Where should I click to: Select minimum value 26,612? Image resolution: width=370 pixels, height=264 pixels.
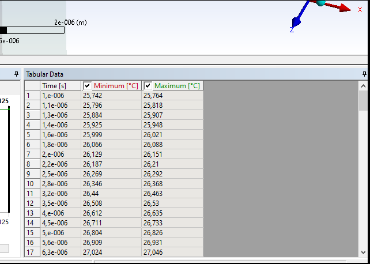[111, 213]
